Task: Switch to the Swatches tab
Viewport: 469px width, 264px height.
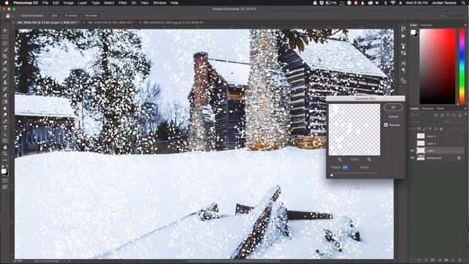Action: pos(426,25)
